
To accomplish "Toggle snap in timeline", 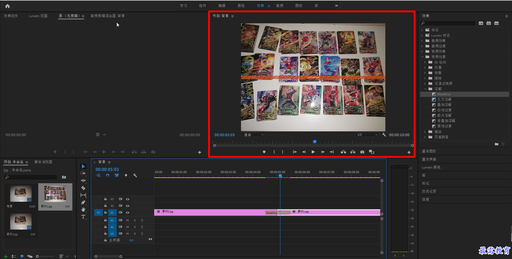I will point(108,176).
